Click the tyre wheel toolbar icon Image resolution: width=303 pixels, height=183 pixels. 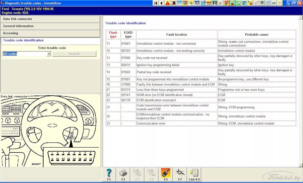pos(197,3)
